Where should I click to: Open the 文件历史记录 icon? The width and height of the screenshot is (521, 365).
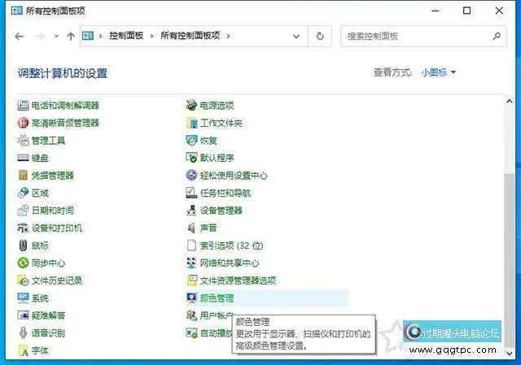pos(23,280)
